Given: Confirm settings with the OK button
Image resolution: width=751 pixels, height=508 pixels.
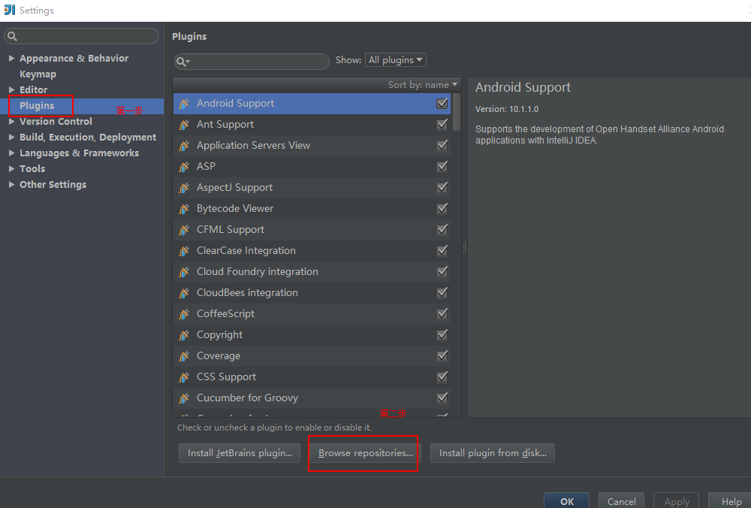Looking at the screenshot, I should [x=566, y=500].
